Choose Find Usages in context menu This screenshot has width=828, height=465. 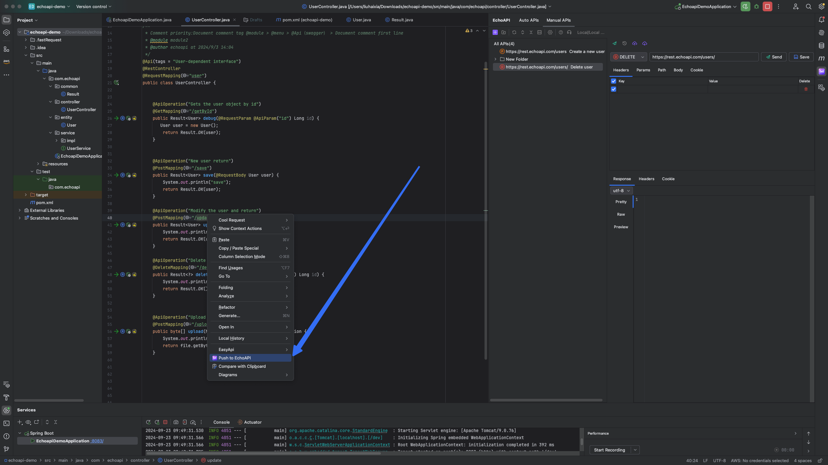click(250, 268)
